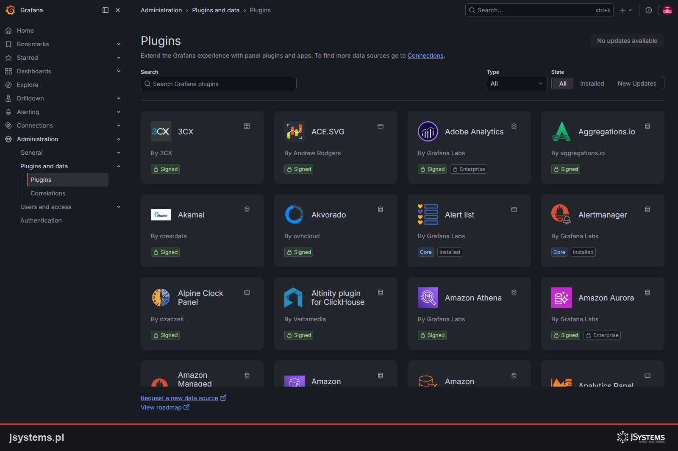The height and width of the screenshot is (451, 678).
Task: Click the Installed badge on Alertmanager
Action: tap(583, 252)
